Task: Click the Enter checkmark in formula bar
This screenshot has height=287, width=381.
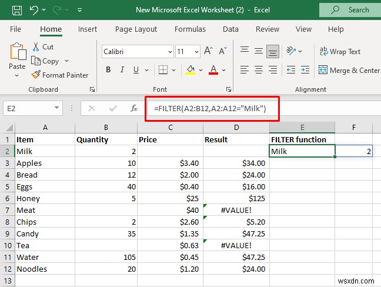Action: tap(113, 108)
